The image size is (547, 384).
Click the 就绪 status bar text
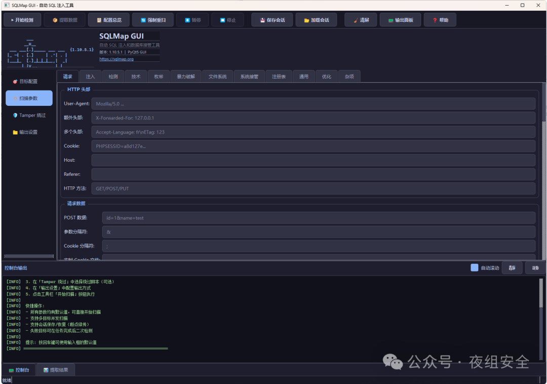7,380
